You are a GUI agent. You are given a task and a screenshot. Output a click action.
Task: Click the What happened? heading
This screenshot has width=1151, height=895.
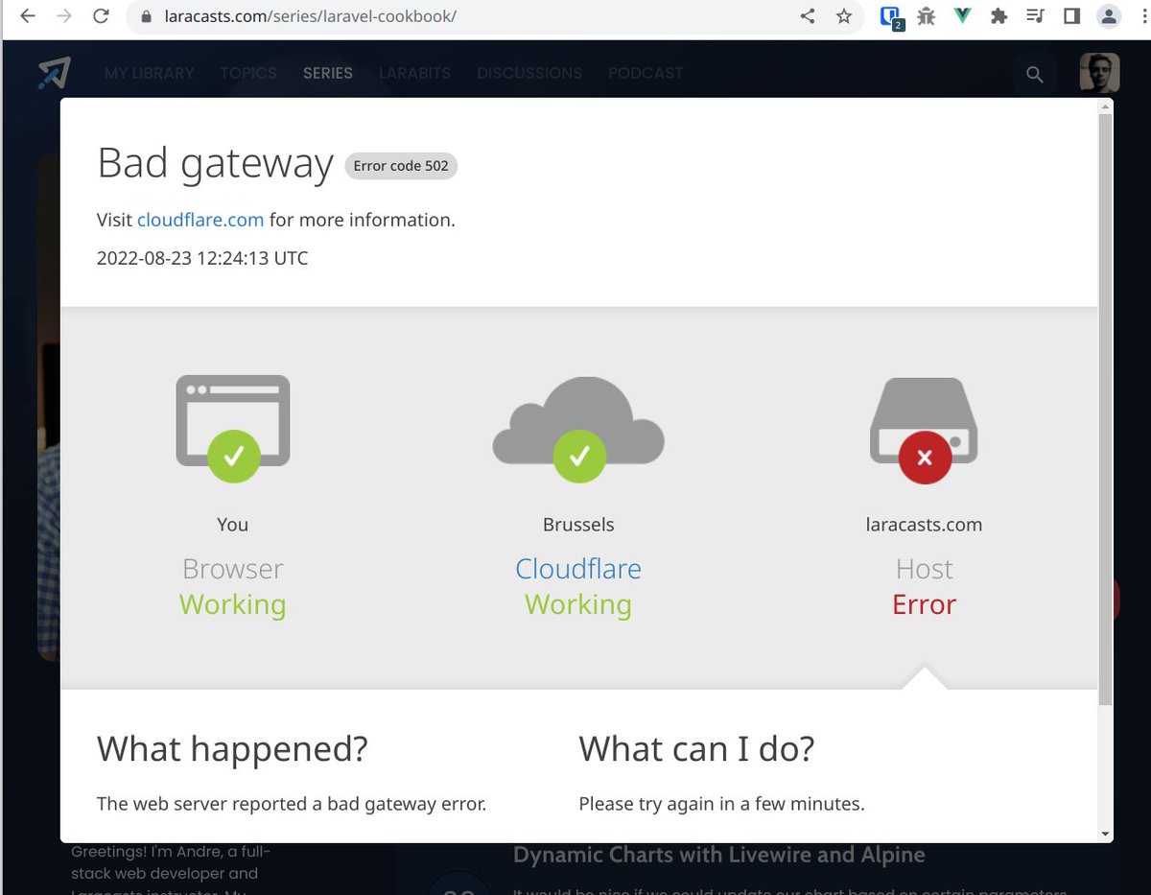point(232,748)
